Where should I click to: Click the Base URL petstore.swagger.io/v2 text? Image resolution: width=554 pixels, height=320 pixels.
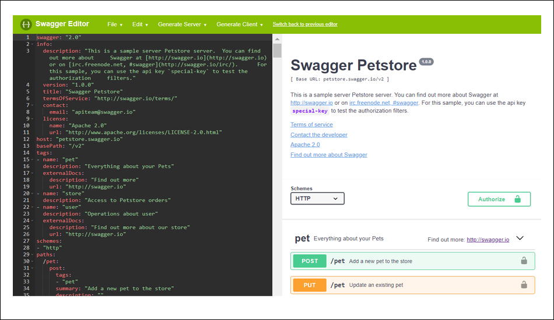click(x=339, y=79)
